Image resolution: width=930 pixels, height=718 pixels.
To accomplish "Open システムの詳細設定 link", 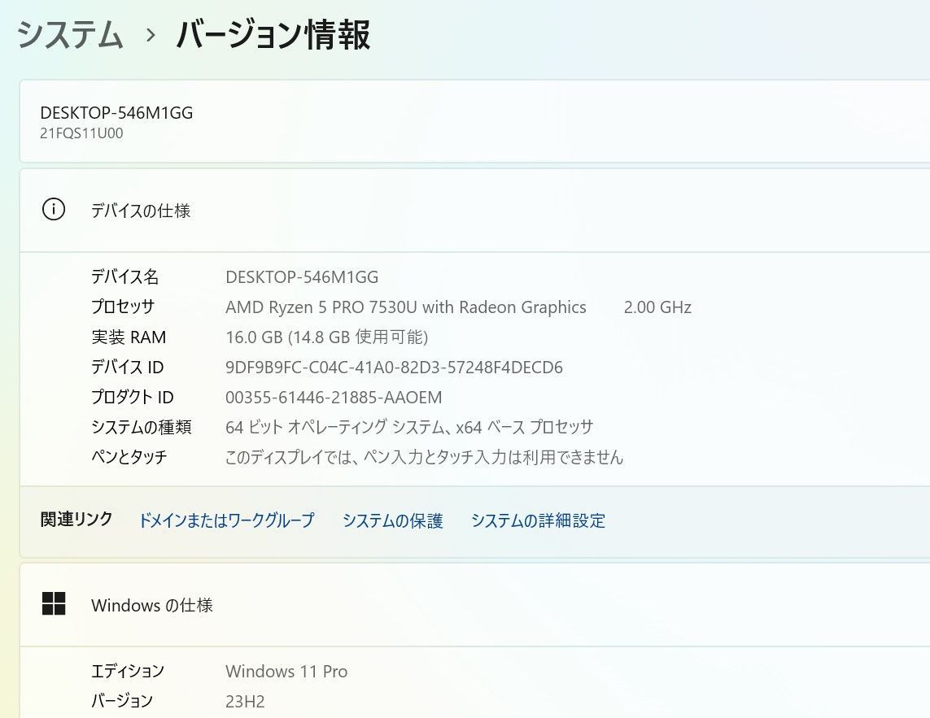I will tap(538, 520).
